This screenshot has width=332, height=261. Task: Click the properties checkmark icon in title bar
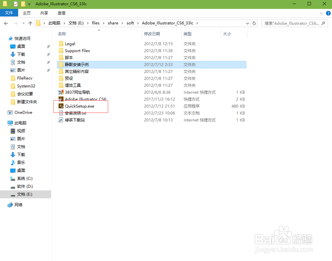[16, 4]
